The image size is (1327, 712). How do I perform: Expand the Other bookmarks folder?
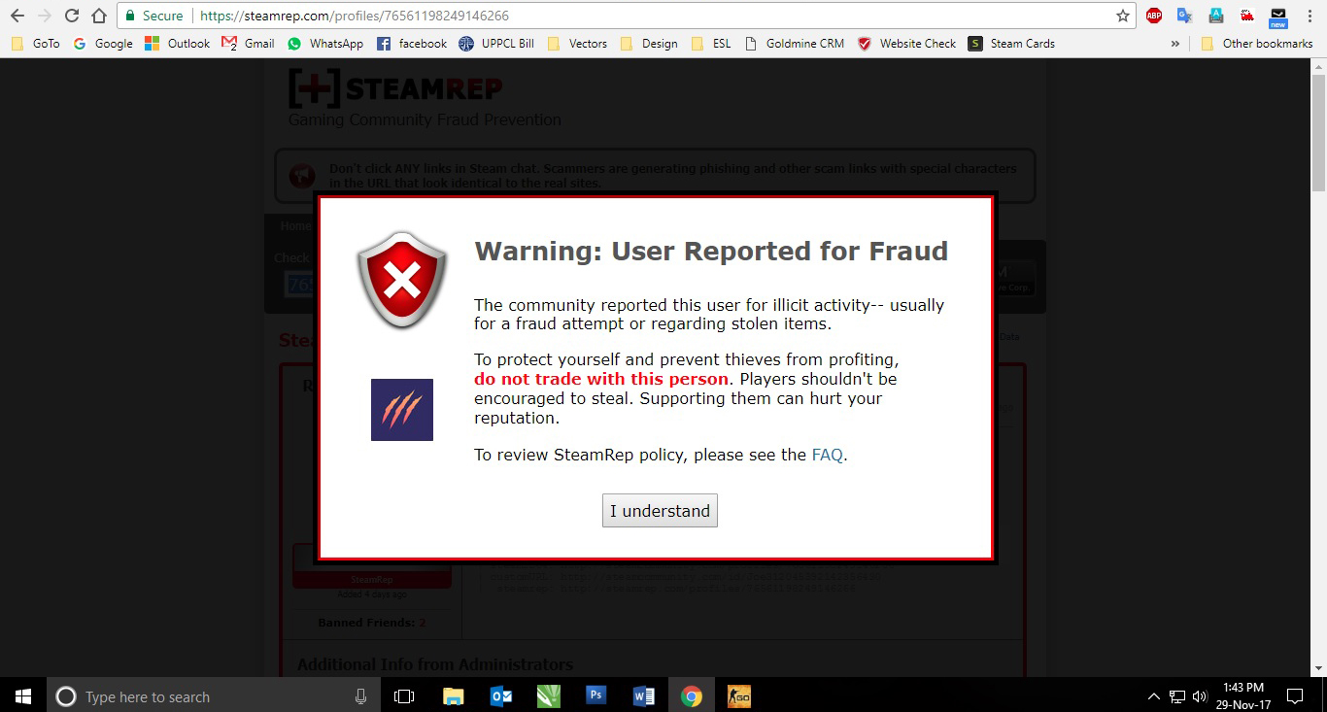click(1257, 43)
